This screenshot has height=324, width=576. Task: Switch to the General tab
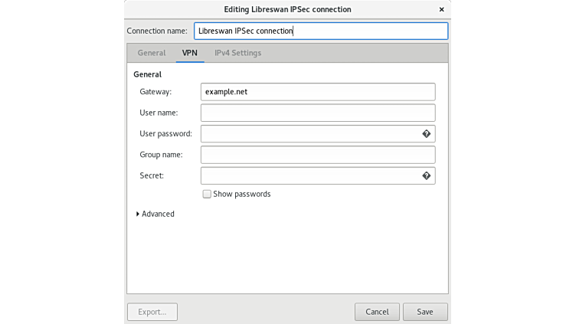[151, 53]
